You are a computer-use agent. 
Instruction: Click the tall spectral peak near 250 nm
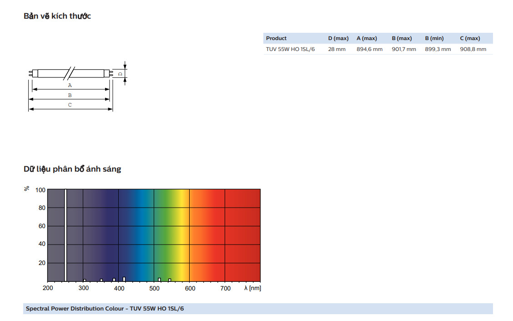click(x=65, y=234)
